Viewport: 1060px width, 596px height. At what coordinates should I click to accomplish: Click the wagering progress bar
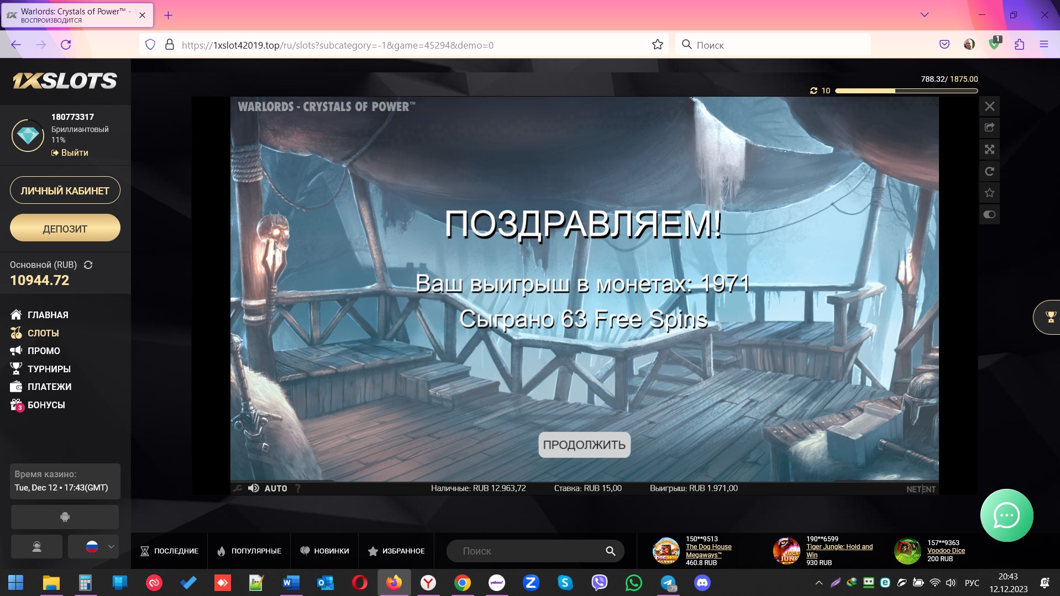[x=906, y=91]
